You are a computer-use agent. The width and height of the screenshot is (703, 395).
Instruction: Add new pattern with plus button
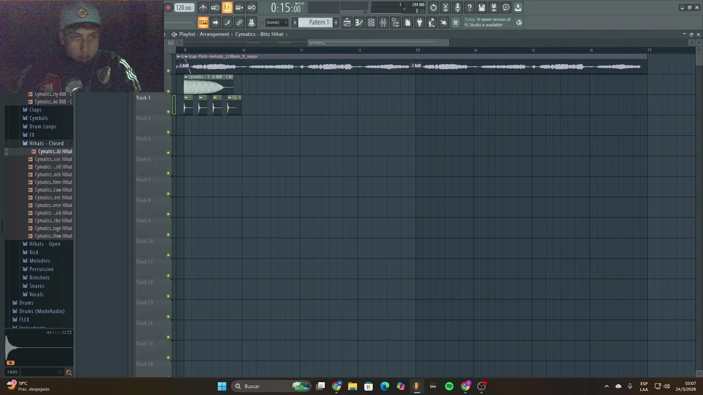(336, 22)
